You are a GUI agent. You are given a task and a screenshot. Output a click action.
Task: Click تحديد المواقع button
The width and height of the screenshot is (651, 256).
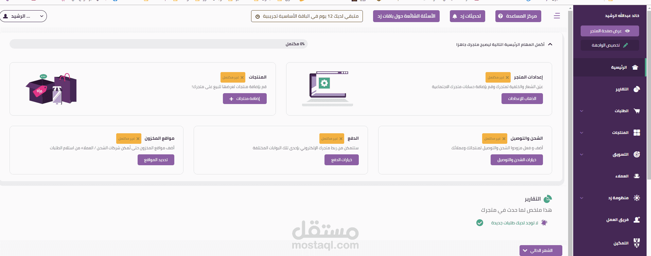pyautogui.click(x=156, y=160)
